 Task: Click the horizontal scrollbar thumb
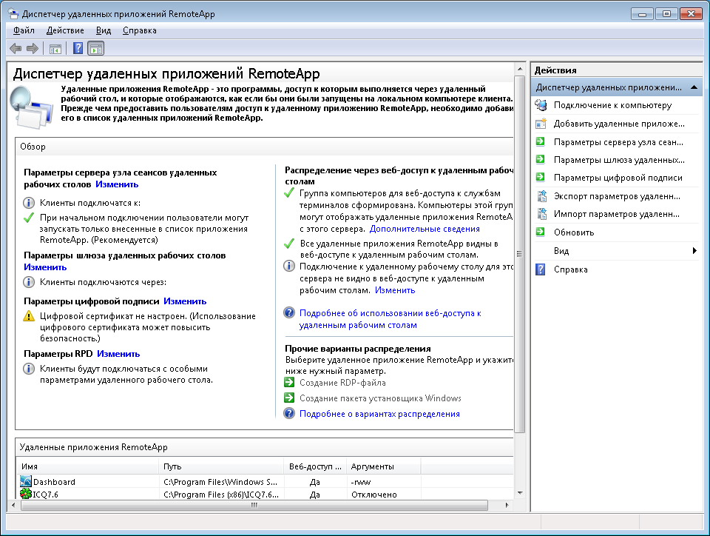pos(254,505)
